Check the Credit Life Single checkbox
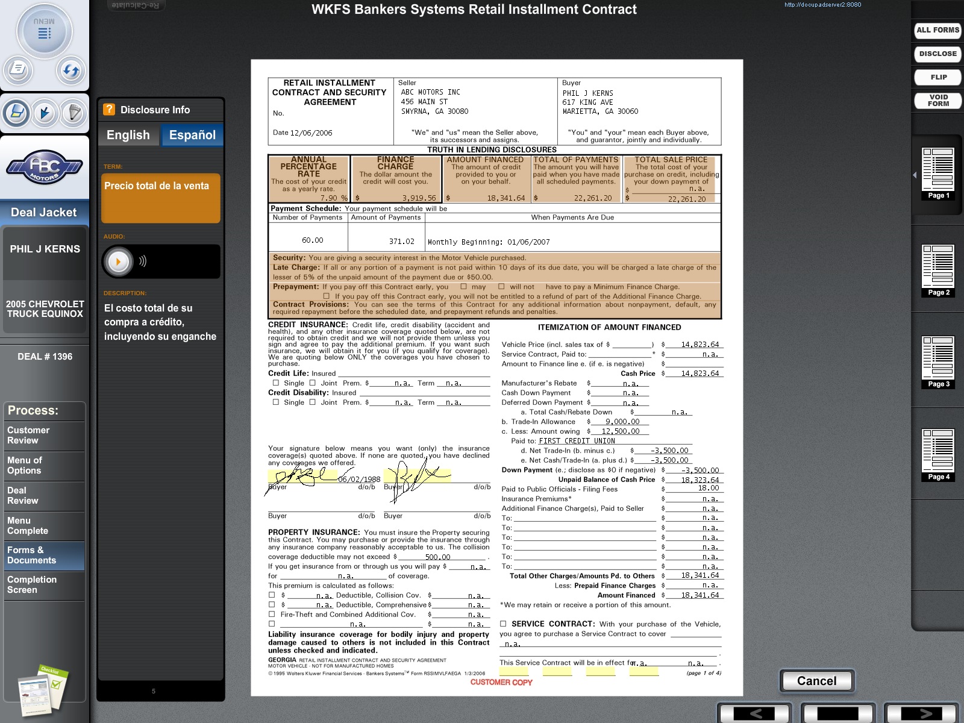Image resolution: width=964 pixels, height=723 pixels. [x=276, y=383]
